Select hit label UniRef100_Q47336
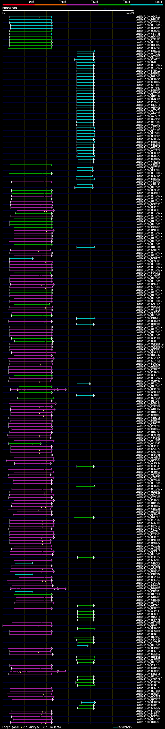 point(148,168)
